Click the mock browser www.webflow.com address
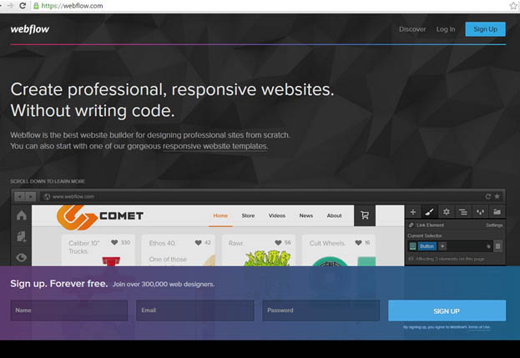Viewport: 520px width, 358px height. [73, 197]
